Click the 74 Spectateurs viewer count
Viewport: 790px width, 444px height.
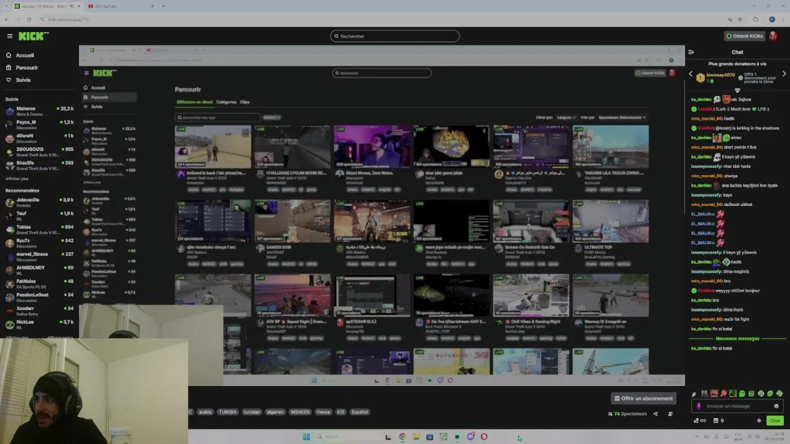(x=628, y=414)
